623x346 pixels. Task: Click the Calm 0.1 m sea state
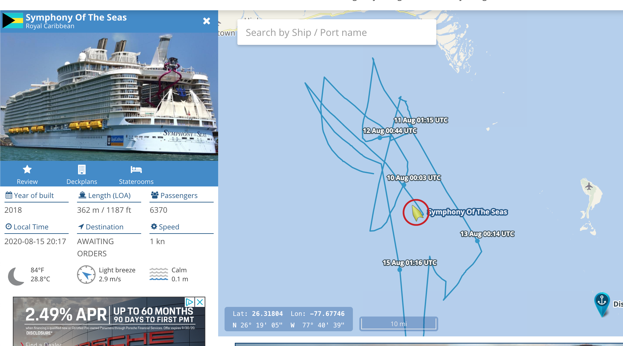click(180, 275)
